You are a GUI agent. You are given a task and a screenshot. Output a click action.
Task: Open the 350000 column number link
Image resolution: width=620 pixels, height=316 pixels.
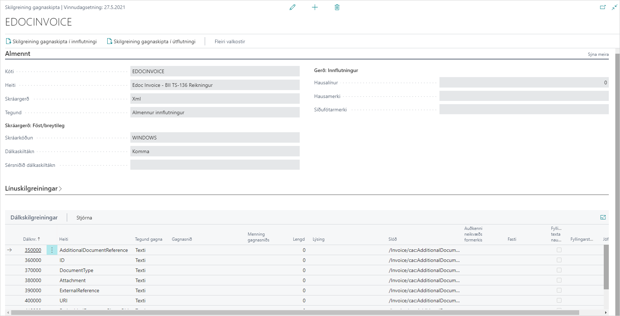pyautogui.click(x=33, y=250)
